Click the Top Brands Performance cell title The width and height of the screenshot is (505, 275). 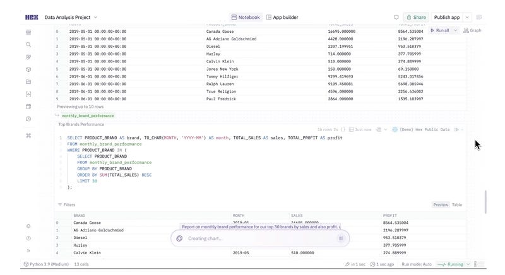[81, 124]
